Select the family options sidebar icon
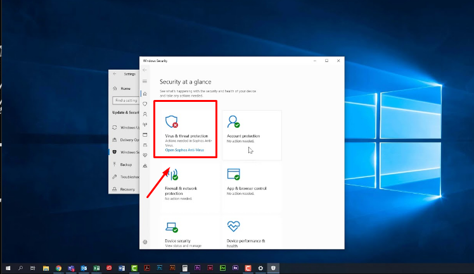This screenshot has height=274, width=474. [x=145, y=166]
